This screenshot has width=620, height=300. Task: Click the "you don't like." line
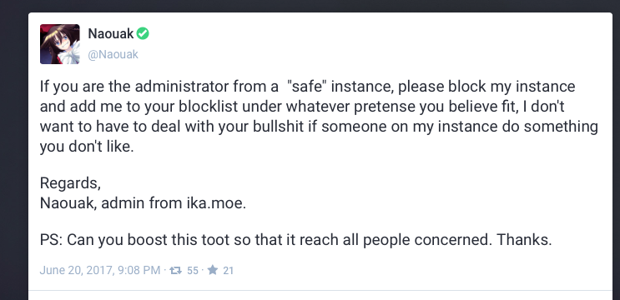[x=87, y=147]
